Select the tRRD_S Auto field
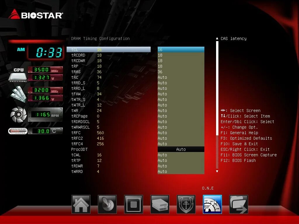The height and width of the screenshot is (224, 299). [x=181, y=83]
